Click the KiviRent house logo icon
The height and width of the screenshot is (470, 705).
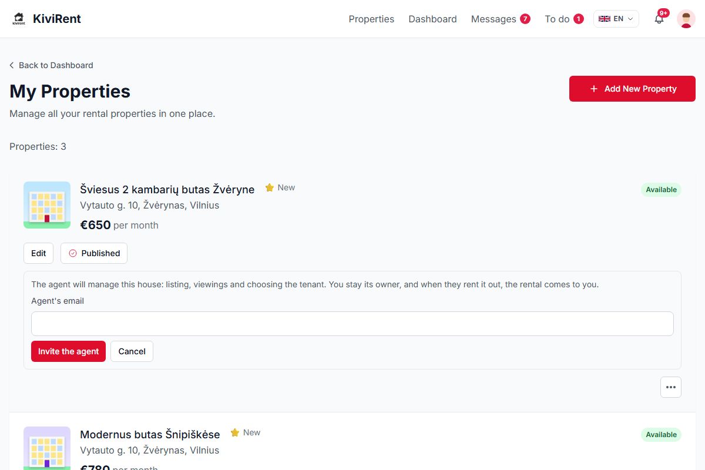pyautogui.click(x=19, y=19)
